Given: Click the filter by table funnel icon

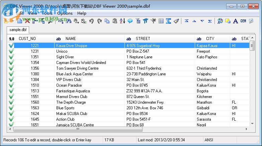Looking at the screenshot, I should tap(138, 21).
